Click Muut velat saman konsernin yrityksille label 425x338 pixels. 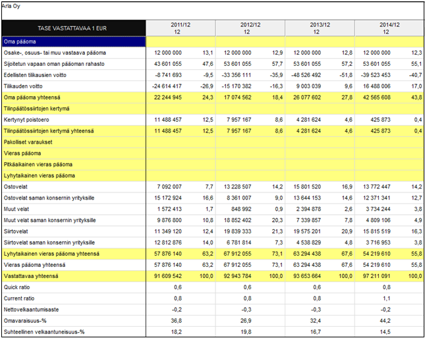[x=49, y=220]
